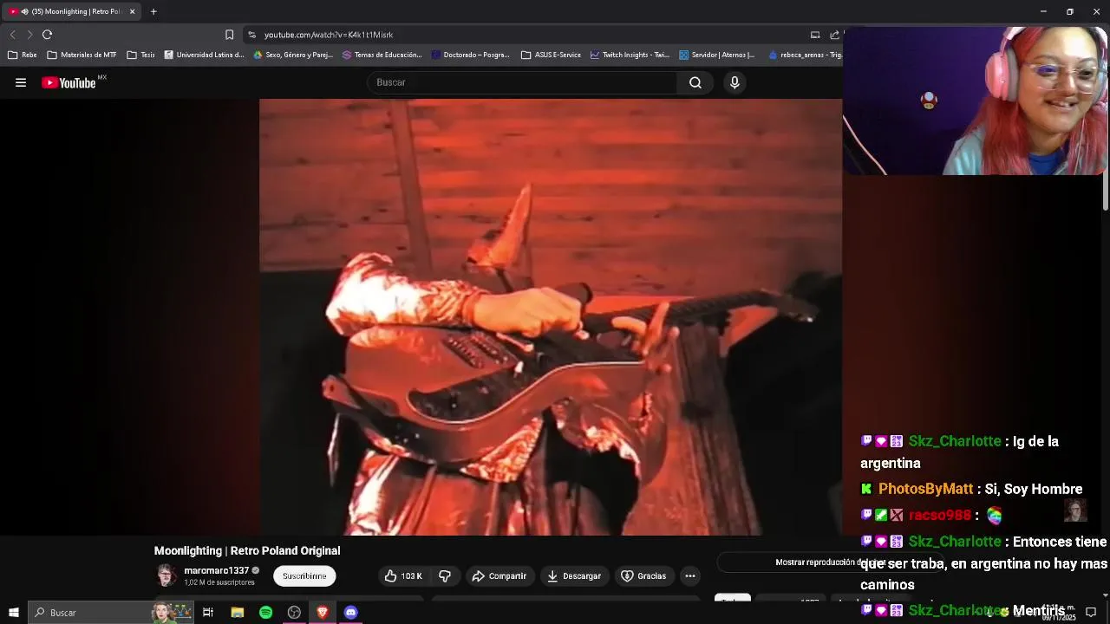Select the Moonlighting | Retro Poland tab
The image size is (1110, 624).
tap(72, 11)
